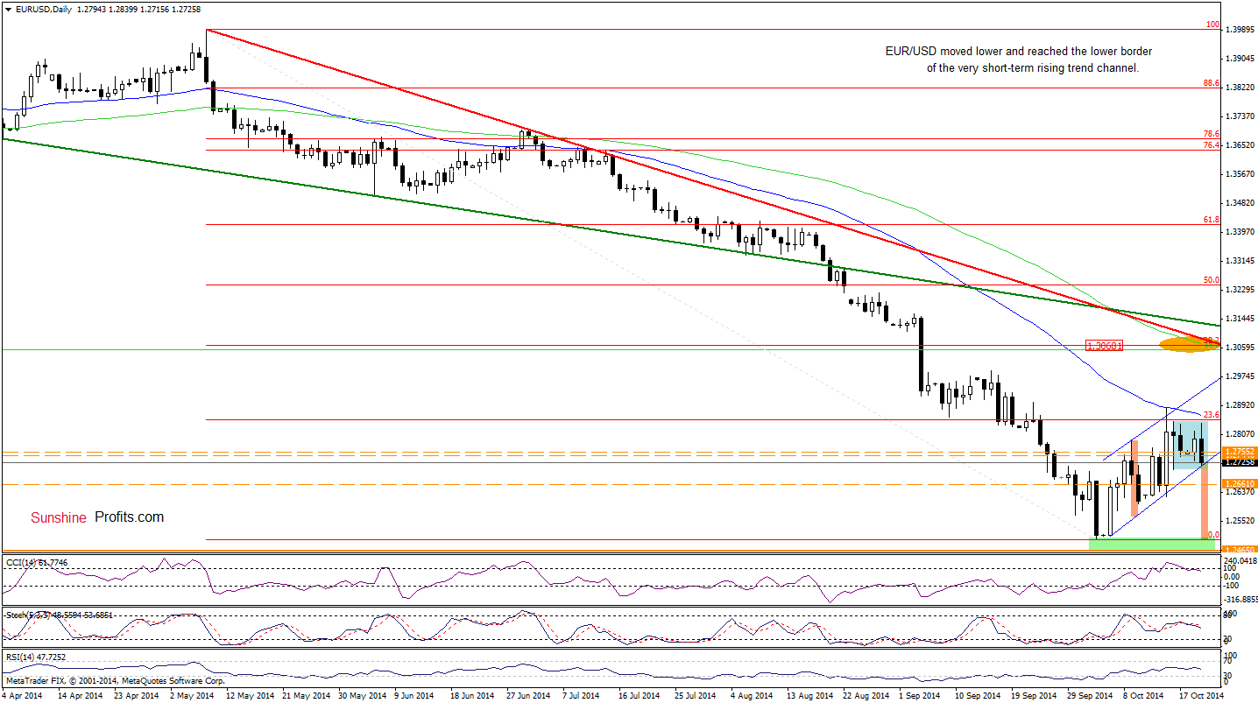Click the 0.0 Fibonacci level label
Image resolution: width=1258 pixels, height=703 pixels.
[x=1213, y=534]
